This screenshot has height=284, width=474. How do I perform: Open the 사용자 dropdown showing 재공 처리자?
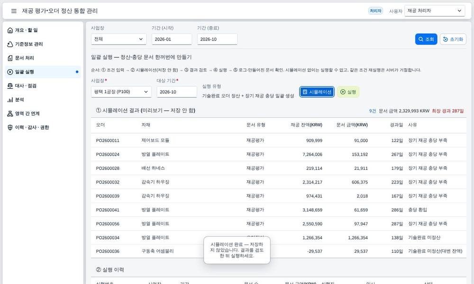coord(434,11)
